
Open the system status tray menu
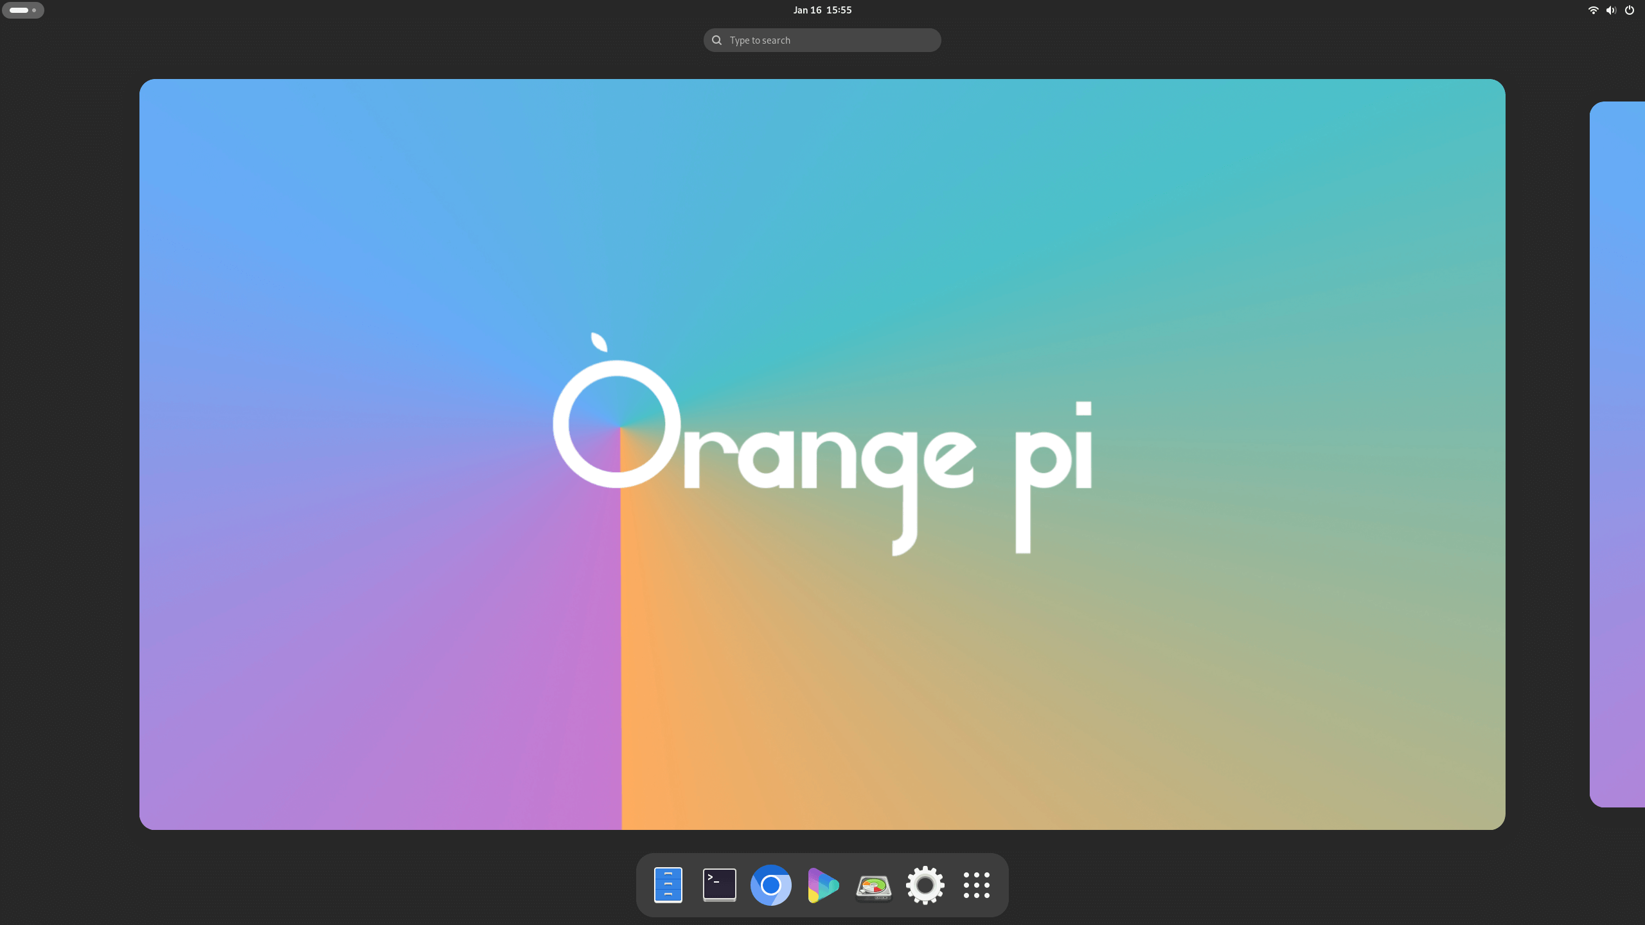(1610, 10)
